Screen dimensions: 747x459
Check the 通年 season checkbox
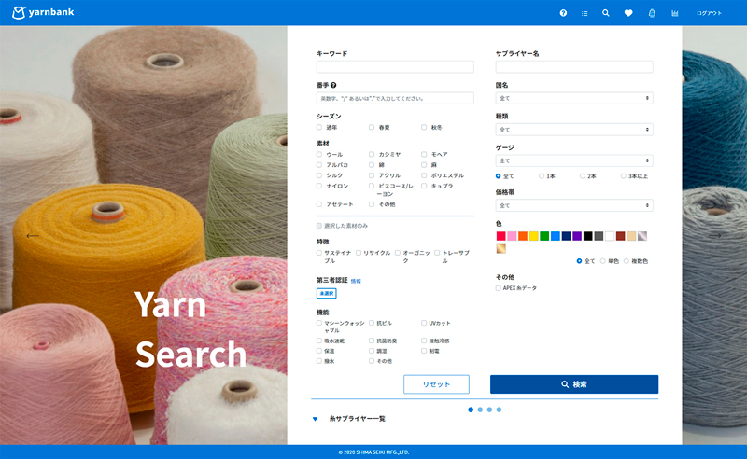click(x=319, y=127)
